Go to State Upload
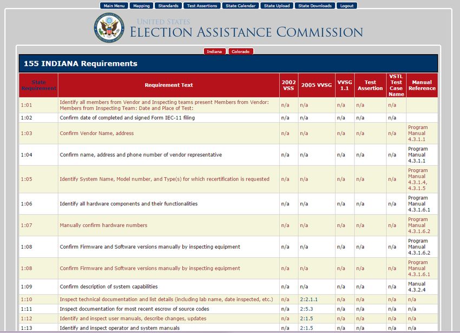Screen dimensions: 460x333 [x=277, y=5]
